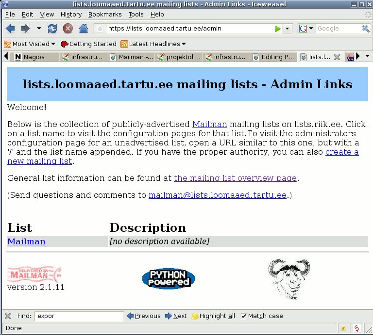Switch to the Nagios tab
The height and width of the screenshot is (335, 373).
click(34, 57)
